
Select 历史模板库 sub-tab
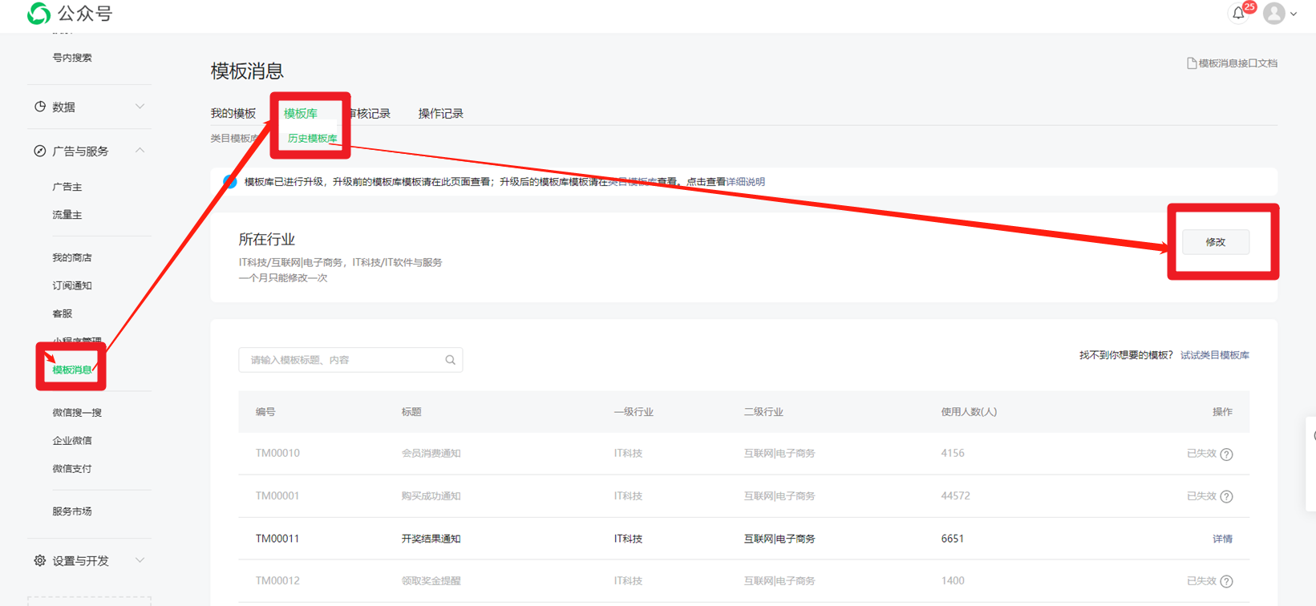click(x=312, y=139)
